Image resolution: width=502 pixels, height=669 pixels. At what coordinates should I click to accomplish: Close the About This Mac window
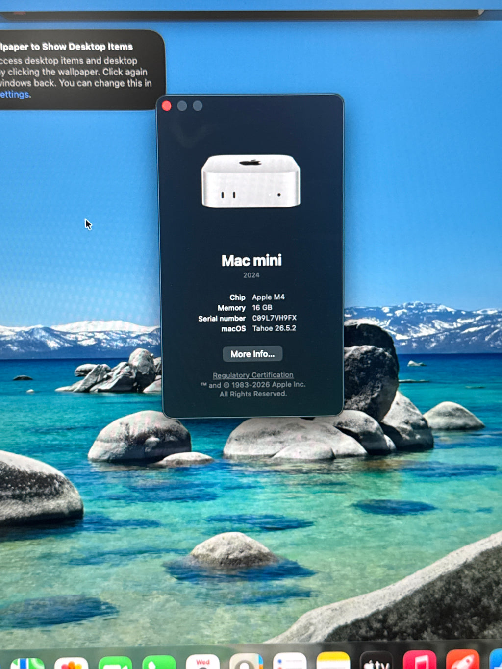coord(167,106)
